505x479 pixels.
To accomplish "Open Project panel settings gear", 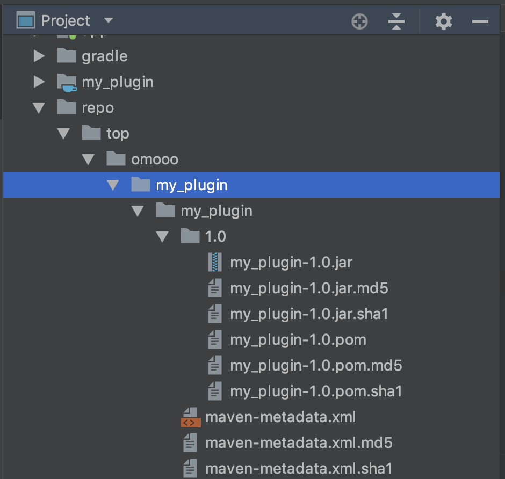I will point(443,21).
